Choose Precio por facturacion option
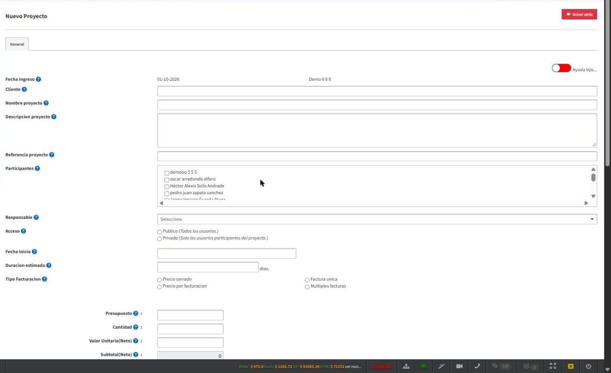This screenshot has width=611, height=373. pos(159,287)
